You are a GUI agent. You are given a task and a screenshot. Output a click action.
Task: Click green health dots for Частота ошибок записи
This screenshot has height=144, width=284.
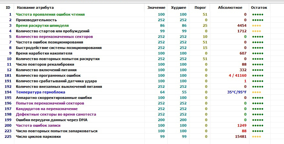point(258,125)
